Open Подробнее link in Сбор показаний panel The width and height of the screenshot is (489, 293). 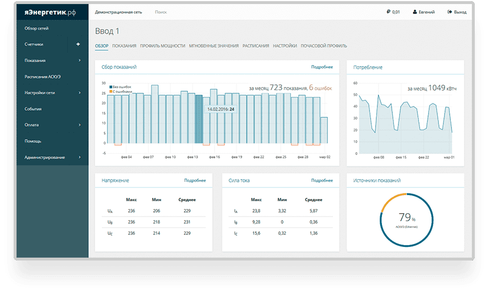(322, 67)
